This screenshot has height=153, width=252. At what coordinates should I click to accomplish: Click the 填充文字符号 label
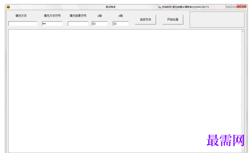click(52, 16)
